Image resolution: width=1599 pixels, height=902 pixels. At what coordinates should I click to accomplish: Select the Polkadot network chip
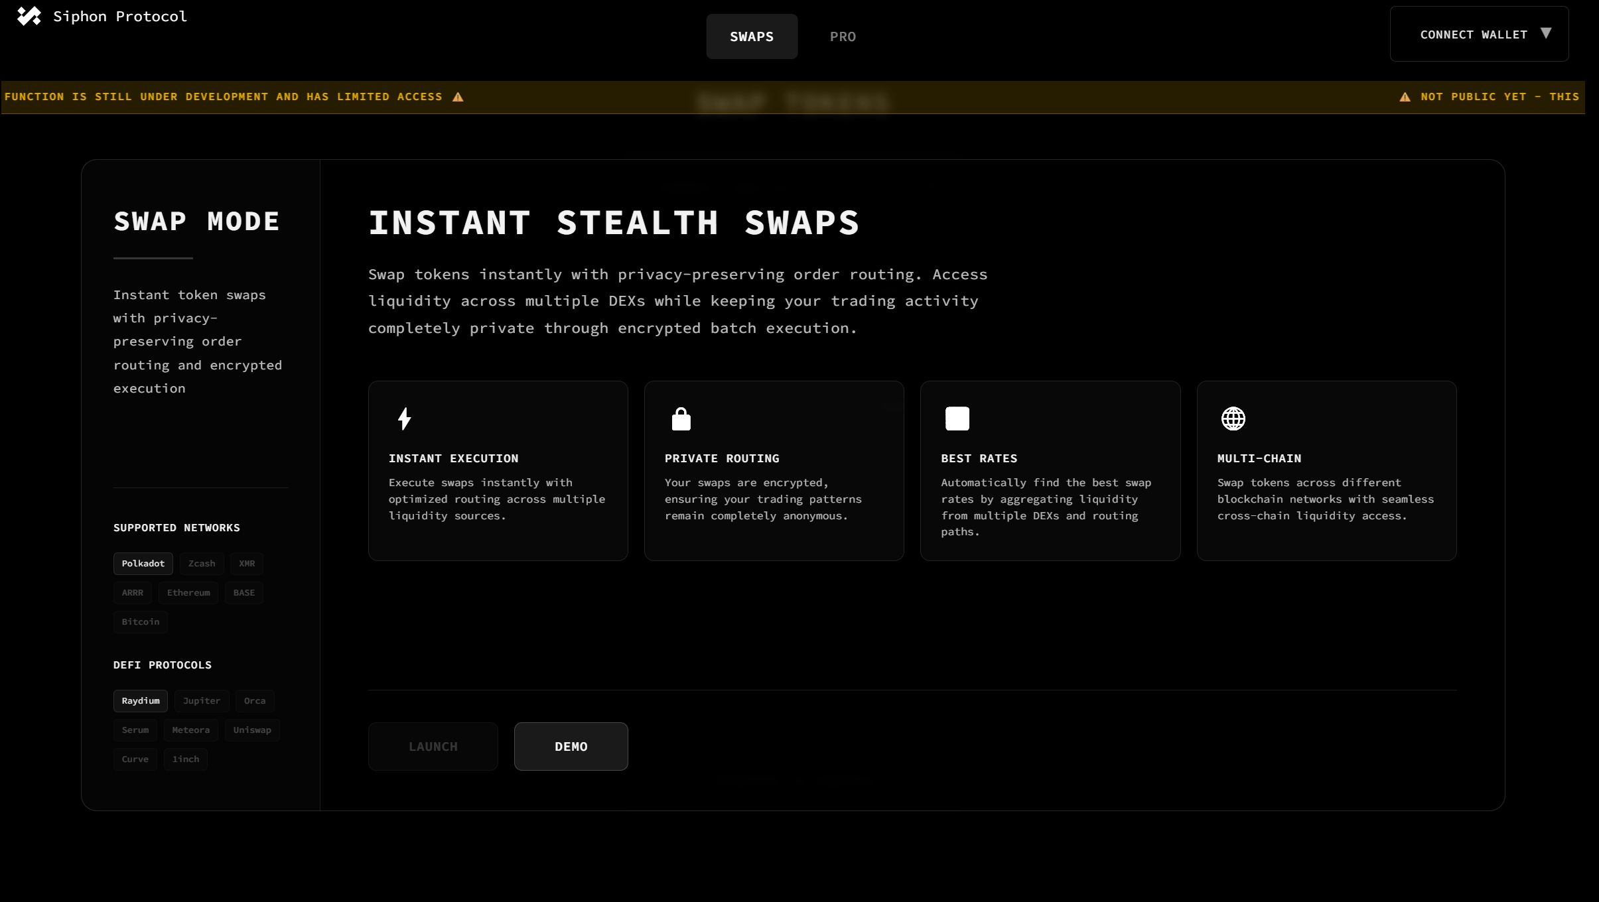[143, 563]
